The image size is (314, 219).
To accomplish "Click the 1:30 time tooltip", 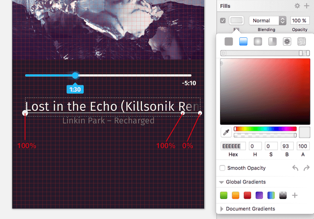I will tap(75, 89).
